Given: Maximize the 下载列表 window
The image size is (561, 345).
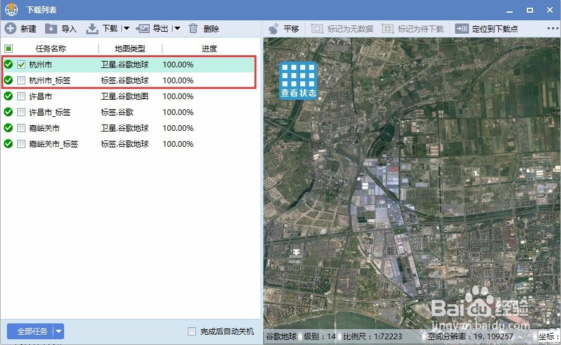Looking at the screenshot, I should point(530,10).
